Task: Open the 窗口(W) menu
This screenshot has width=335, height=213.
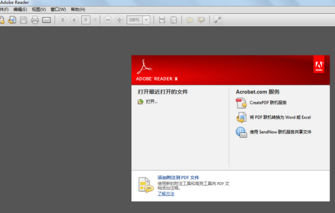Action: click(58, 10)
